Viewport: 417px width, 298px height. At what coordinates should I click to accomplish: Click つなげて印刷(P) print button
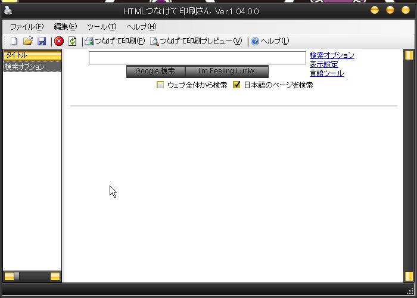tap(115, 41)
